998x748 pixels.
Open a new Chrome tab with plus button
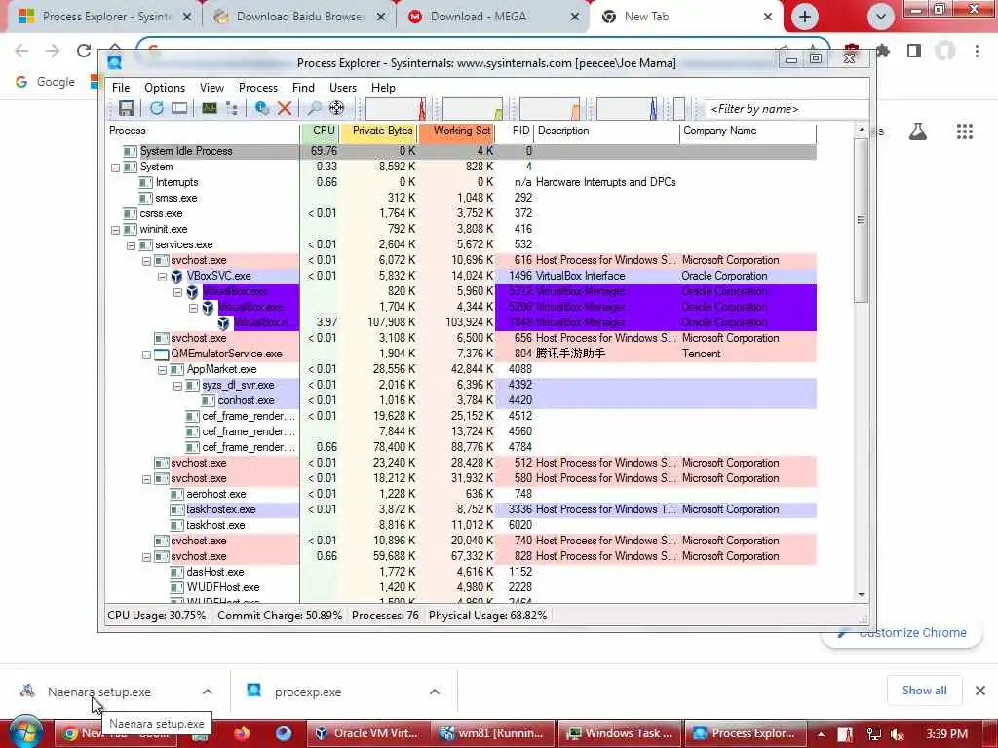804,17
